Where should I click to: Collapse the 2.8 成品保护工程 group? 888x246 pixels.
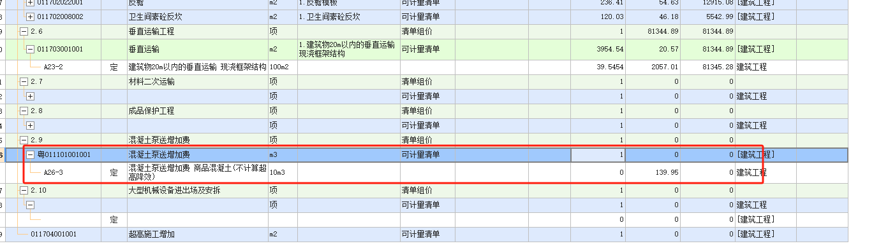click(24, 111)
